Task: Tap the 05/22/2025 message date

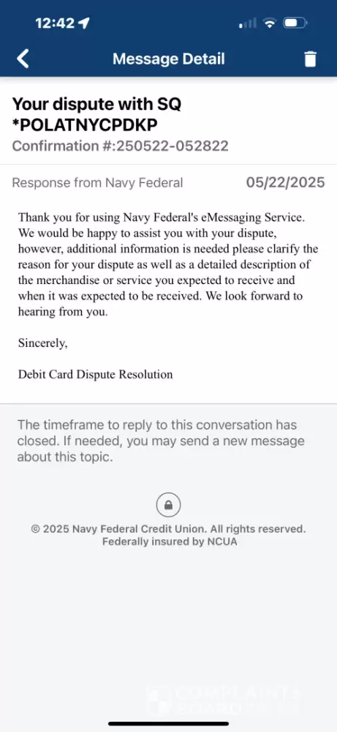Action: click(285, 182)
